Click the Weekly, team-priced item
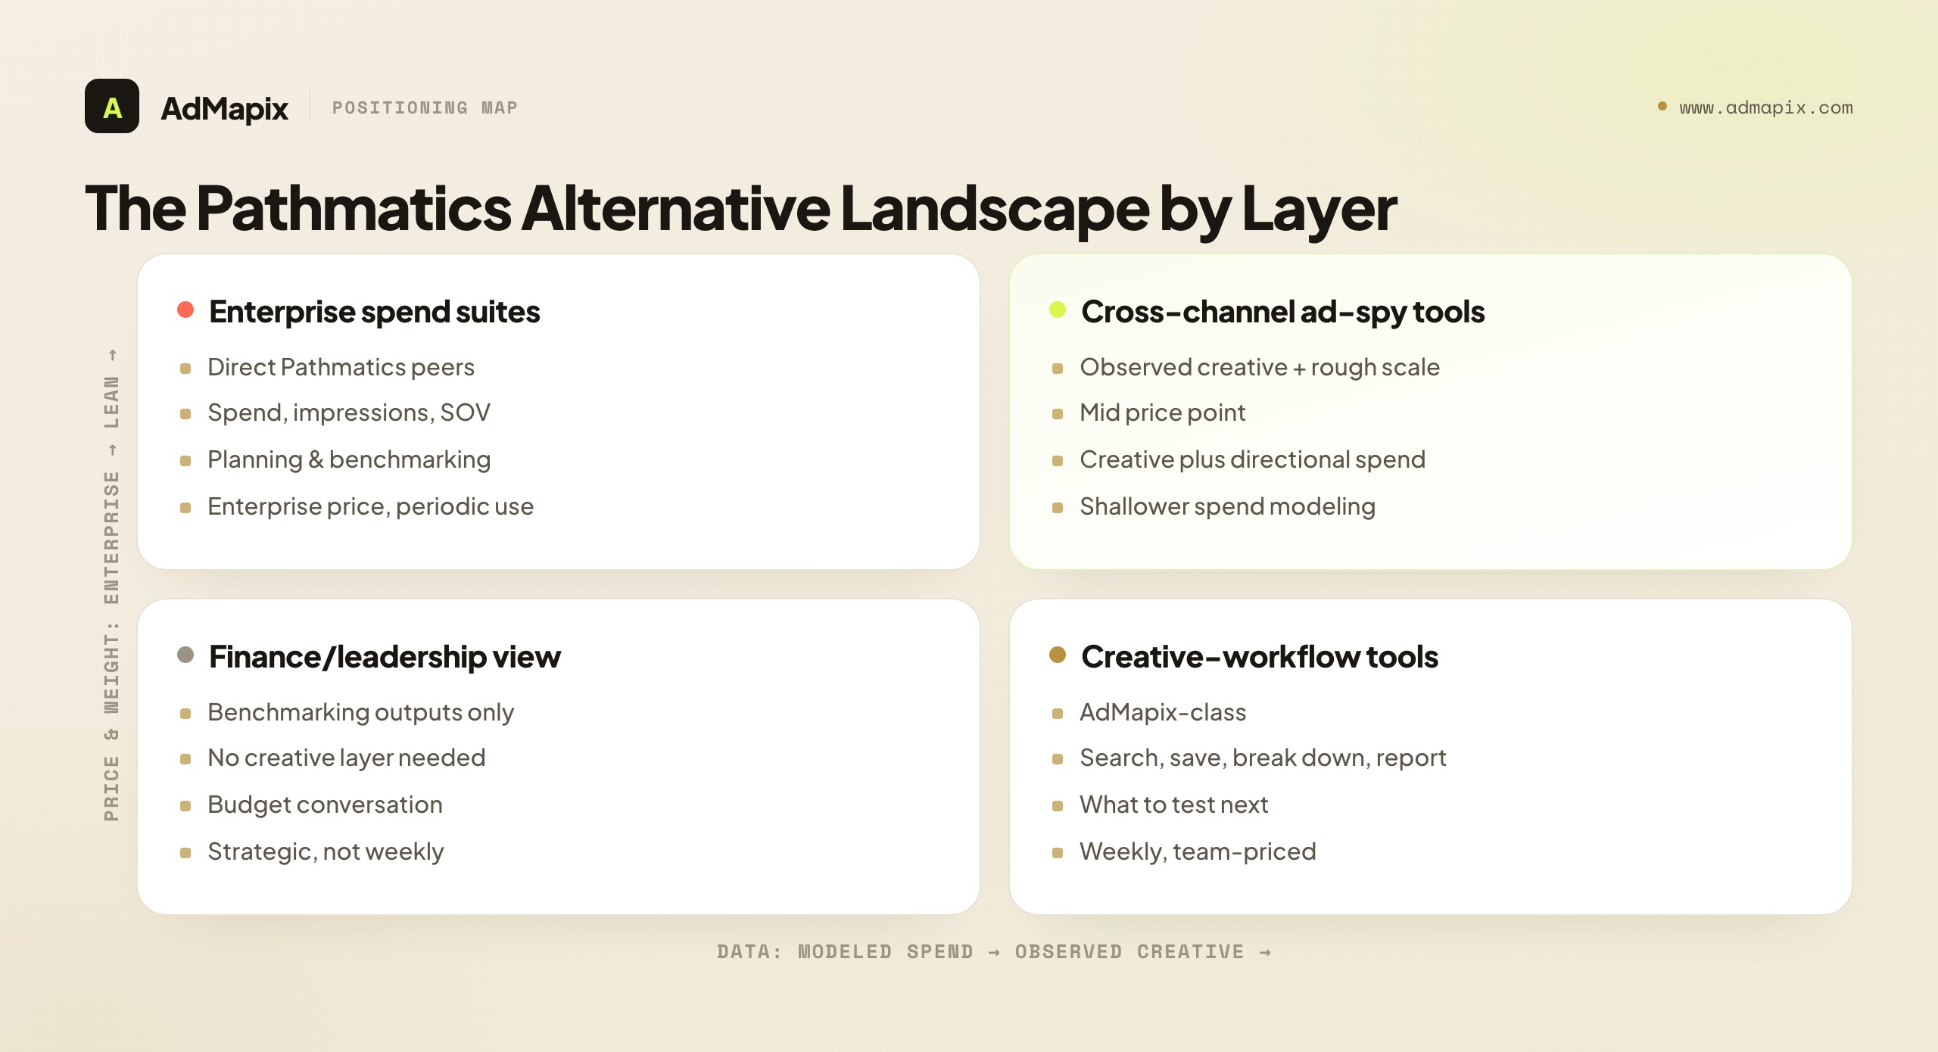This screenshot has height=1052, width=1938. 1198,851
